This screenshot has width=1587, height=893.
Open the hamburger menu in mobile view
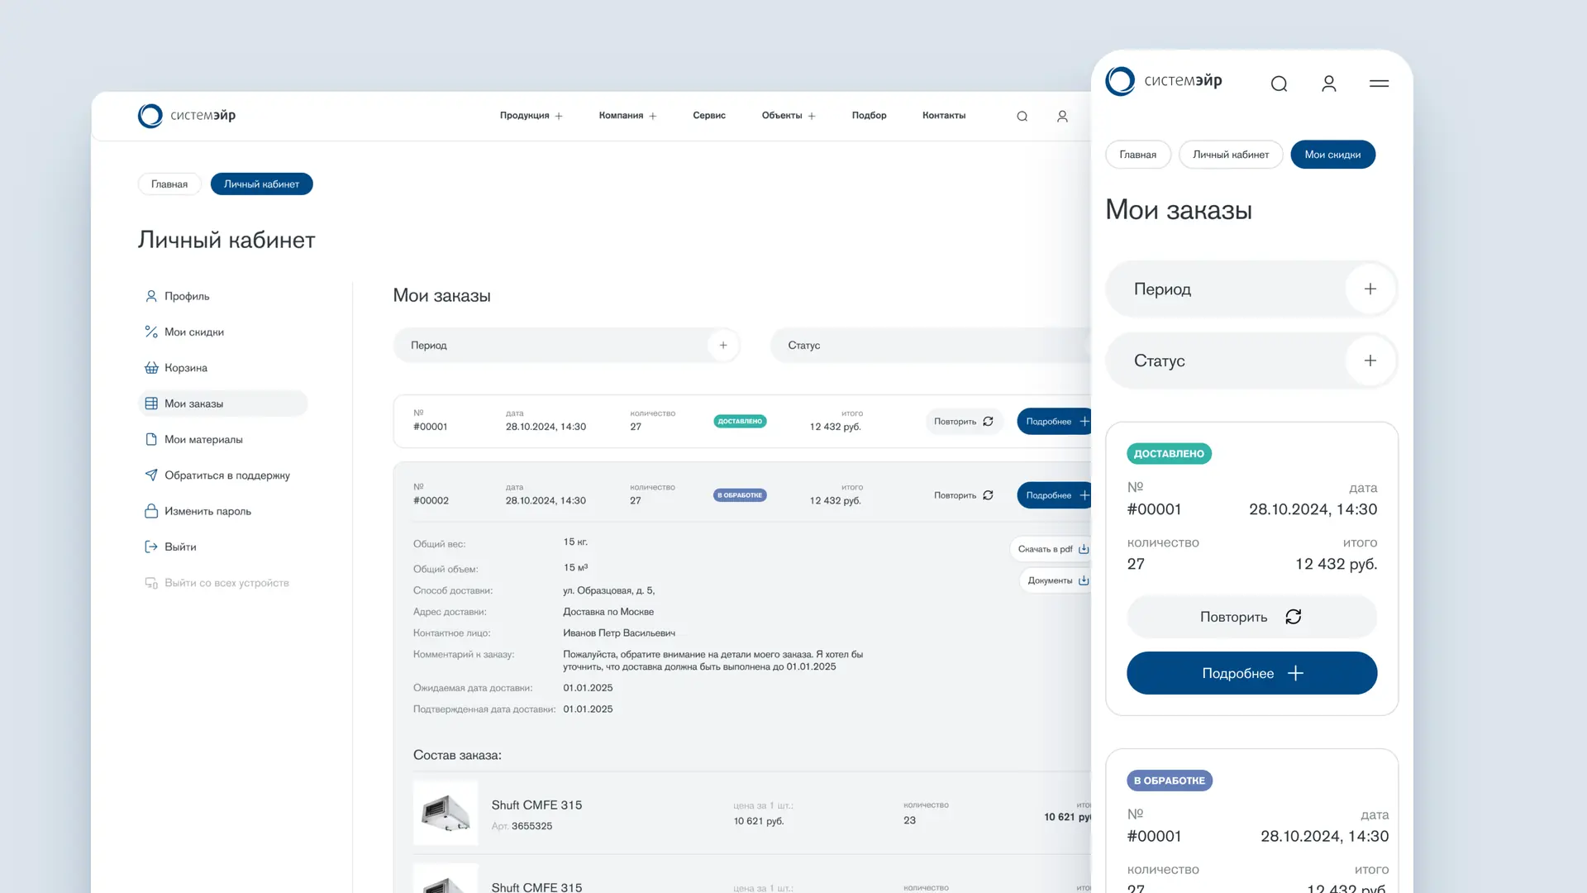[x=1379, y=84]
